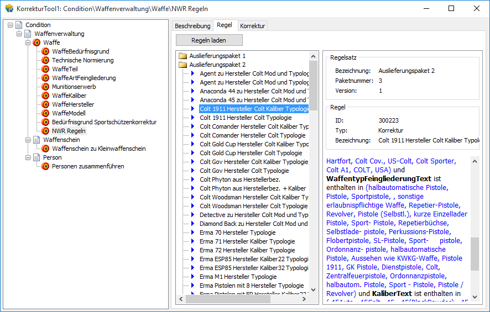Click the target icon beside Waffenschein zu Kleinwaffenschein
The width and height of the screenshot is (490, 312).
(46, 149)
